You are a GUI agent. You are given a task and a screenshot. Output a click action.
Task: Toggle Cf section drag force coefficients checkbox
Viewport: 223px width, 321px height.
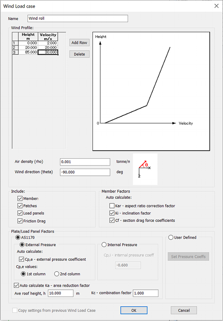pyautogui.click(x=112, y=221)
